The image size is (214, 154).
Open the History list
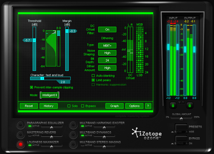point(49,106)
